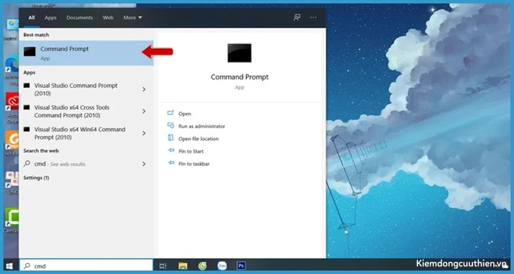Click the feedback icon in search header

(x=297, y=17)
